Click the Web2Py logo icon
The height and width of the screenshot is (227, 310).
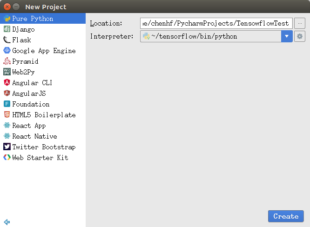tap(7, 72)
